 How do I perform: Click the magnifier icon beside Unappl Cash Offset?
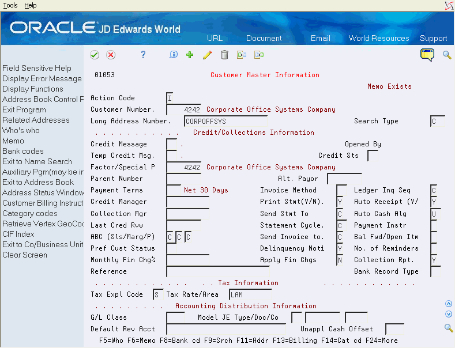coord(449,328)
